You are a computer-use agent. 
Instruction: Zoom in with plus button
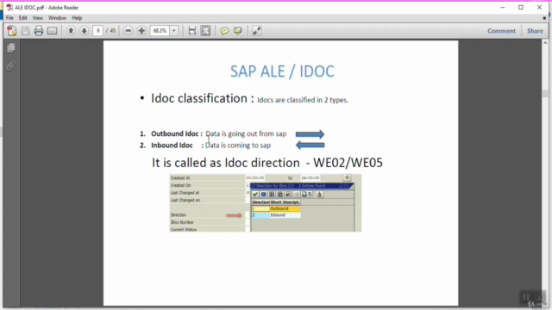pyautogui.click(x=141, y=31)
